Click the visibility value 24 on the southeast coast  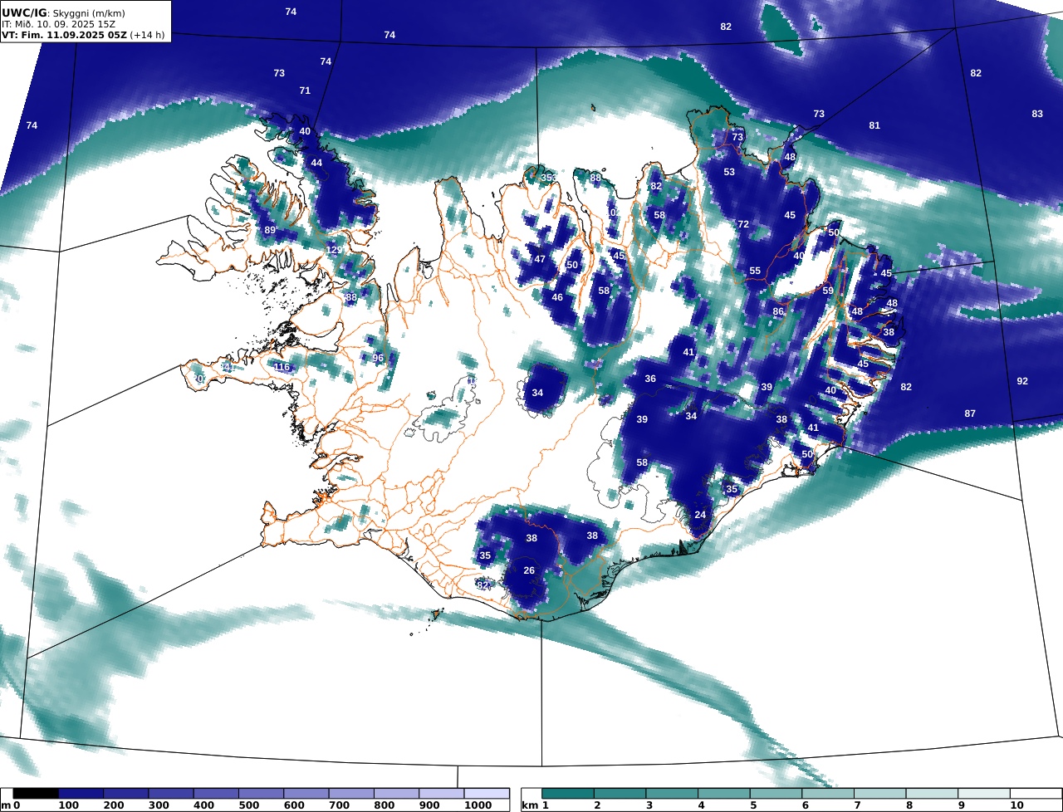tap(700, 515)
